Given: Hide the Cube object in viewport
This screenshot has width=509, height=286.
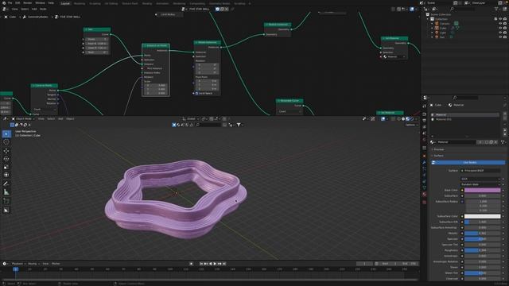Looking at the screenshot, I should [500, 29].
